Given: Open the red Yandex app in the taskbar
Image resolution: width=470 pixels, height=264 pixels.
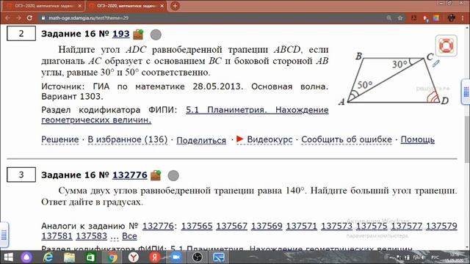Looking at the screenshot, I should pyautogui.click(x=155, y=257).
